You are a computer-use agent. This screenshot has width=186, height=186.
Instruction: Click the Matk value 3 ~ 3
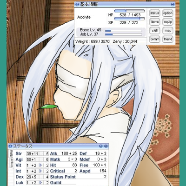[73, 159]
